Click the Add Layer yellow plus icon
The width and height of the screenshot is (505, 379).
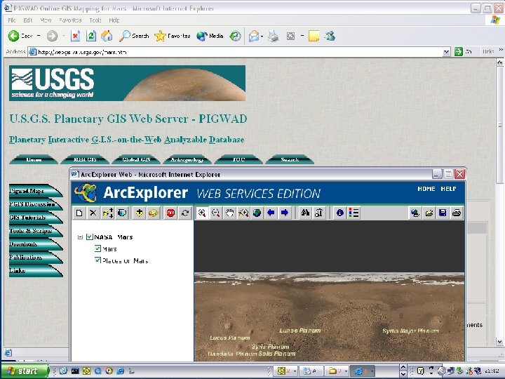pyautogui.click(x=139, y=213)
